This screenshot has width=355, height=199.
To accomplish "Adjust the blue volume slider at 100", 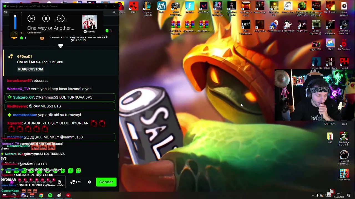I will (15, 22).
